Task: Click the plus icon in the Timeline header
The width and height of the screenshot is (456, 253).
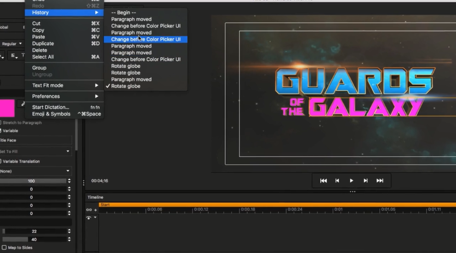Action: click(95, 210)
